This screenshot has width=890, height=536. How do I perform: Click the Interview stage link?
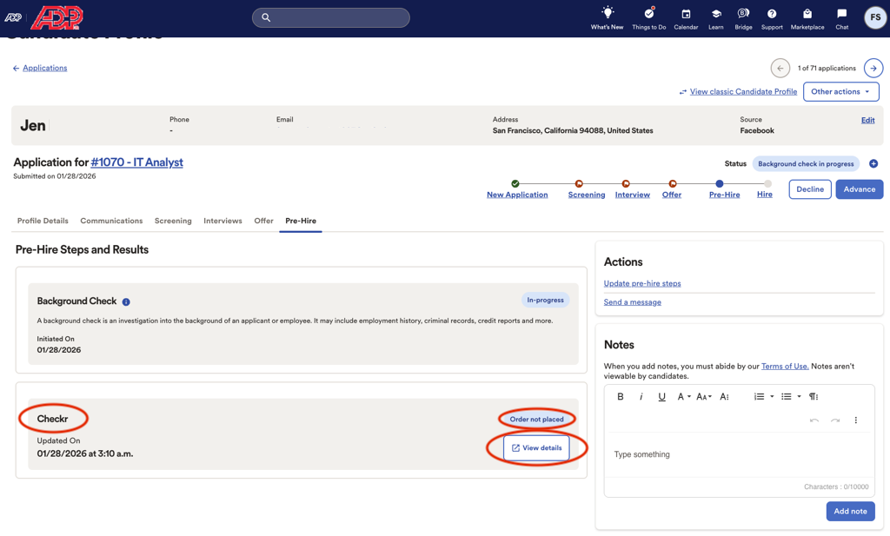pyautogui.click(x=633, y=195)
